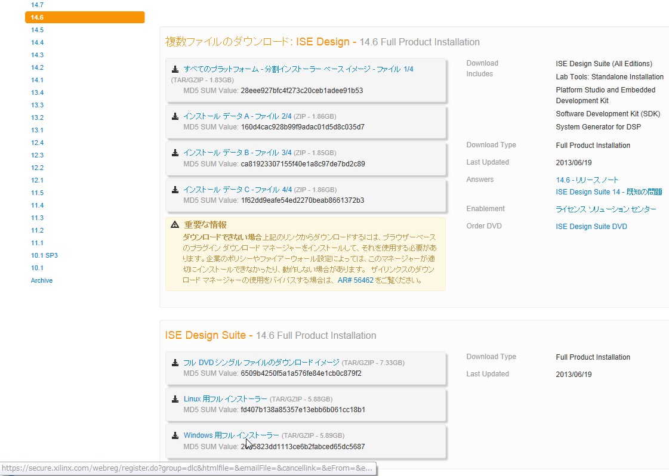The height and width of the screenshot is (476, 669).
Task: Click MD5 value ca81923307155f40e1a8c97de7bd2c89
Action: (x=303, y=164)
